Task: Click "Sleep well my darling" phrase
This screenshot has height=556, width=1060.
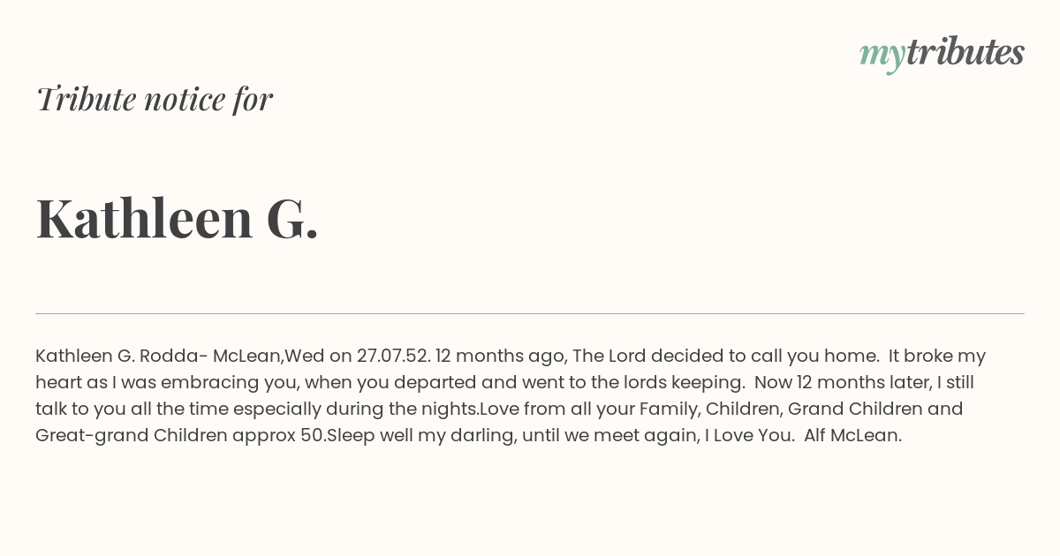Action: pos(420,435)
